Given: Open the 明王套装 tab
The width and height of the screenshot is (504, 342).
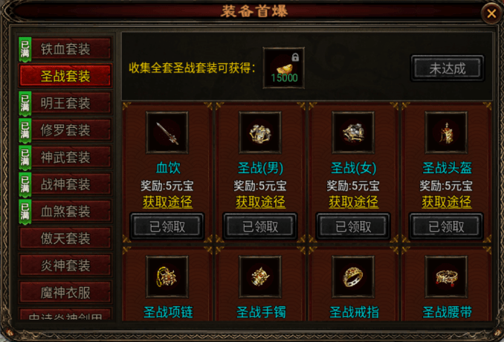Looking at the screenshot, I should (x=65, y=103).
